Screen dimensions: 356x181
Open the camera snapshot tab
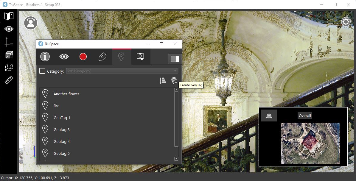coord(140,57)
